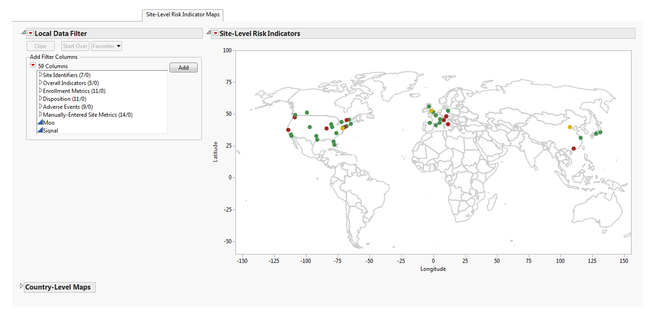Expand the Adverse Events column group
The image size is (661, 318).
41,106
